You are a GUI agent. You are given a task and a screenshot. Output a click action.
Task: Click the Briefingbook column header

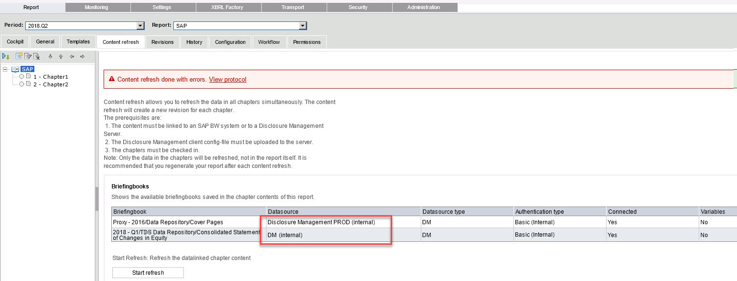pyautogui.click(x=189, y=211)
